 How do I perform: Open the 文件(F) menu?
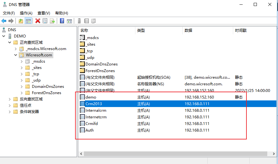9,13
